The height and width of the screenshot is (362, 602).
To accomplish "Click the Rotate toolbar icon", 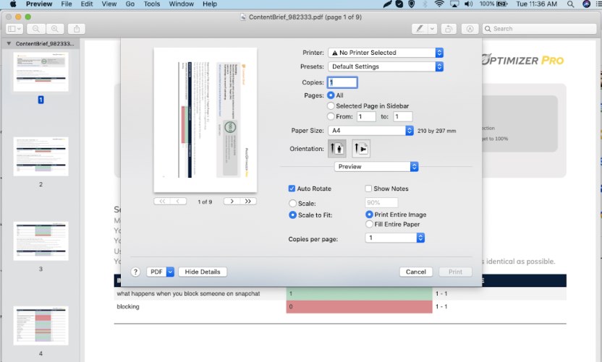I will point(449,29).
